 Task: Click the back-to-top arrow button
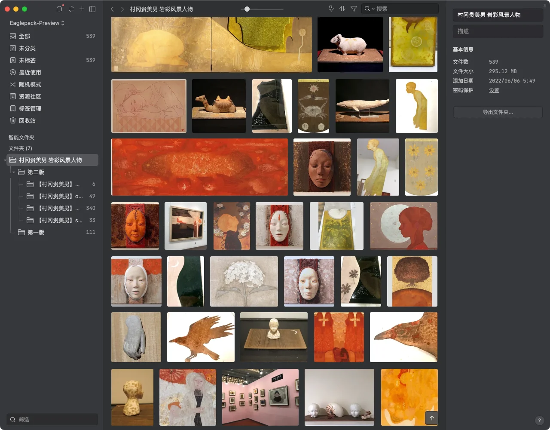pyautogui.click(x=432, y=418)
